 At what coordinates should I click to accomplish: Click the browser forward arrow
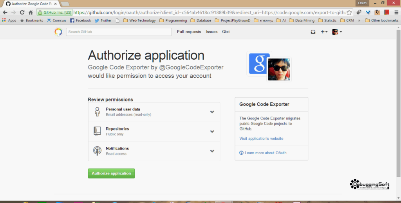pyautogui.click(x=14, y=12)
